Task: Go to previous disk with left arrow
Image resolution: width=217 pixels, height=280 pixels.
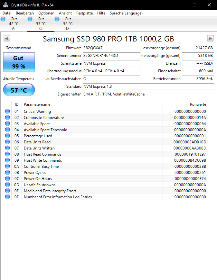Action: [7, 38]
